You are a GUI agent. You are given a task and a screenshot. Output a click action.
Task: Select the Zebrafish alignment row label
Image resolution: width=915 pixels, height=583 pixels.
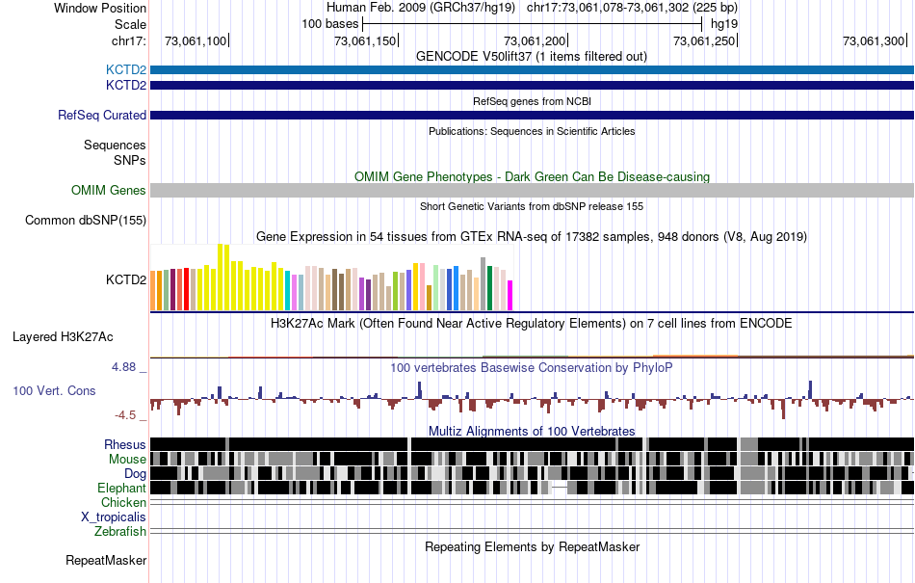pos(120,531)
